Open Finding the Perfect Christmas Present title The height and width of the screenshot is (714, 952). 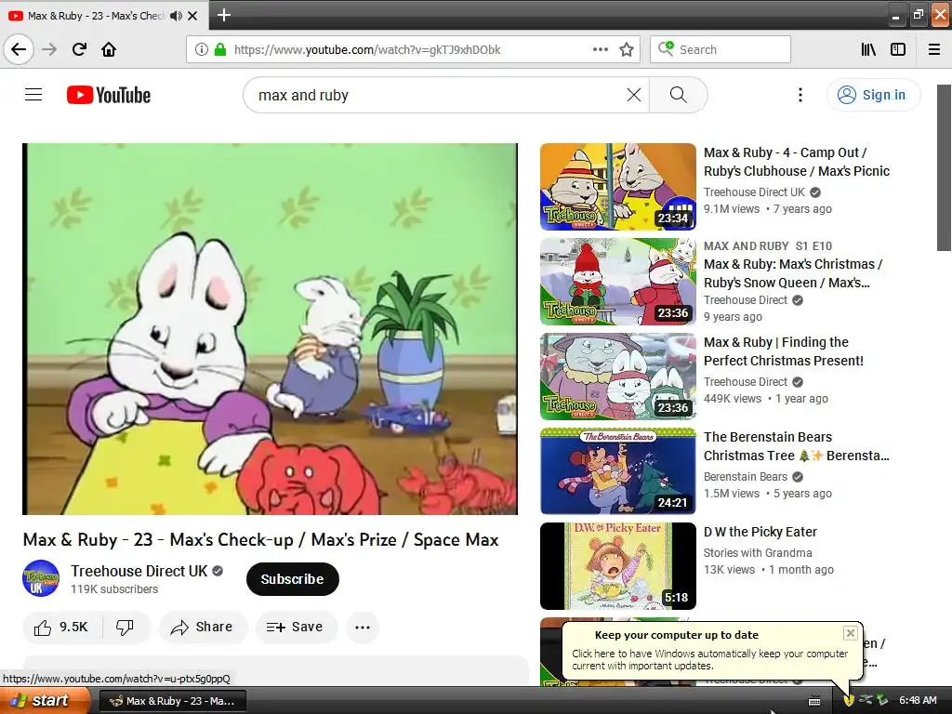click(x=783, y=350)
